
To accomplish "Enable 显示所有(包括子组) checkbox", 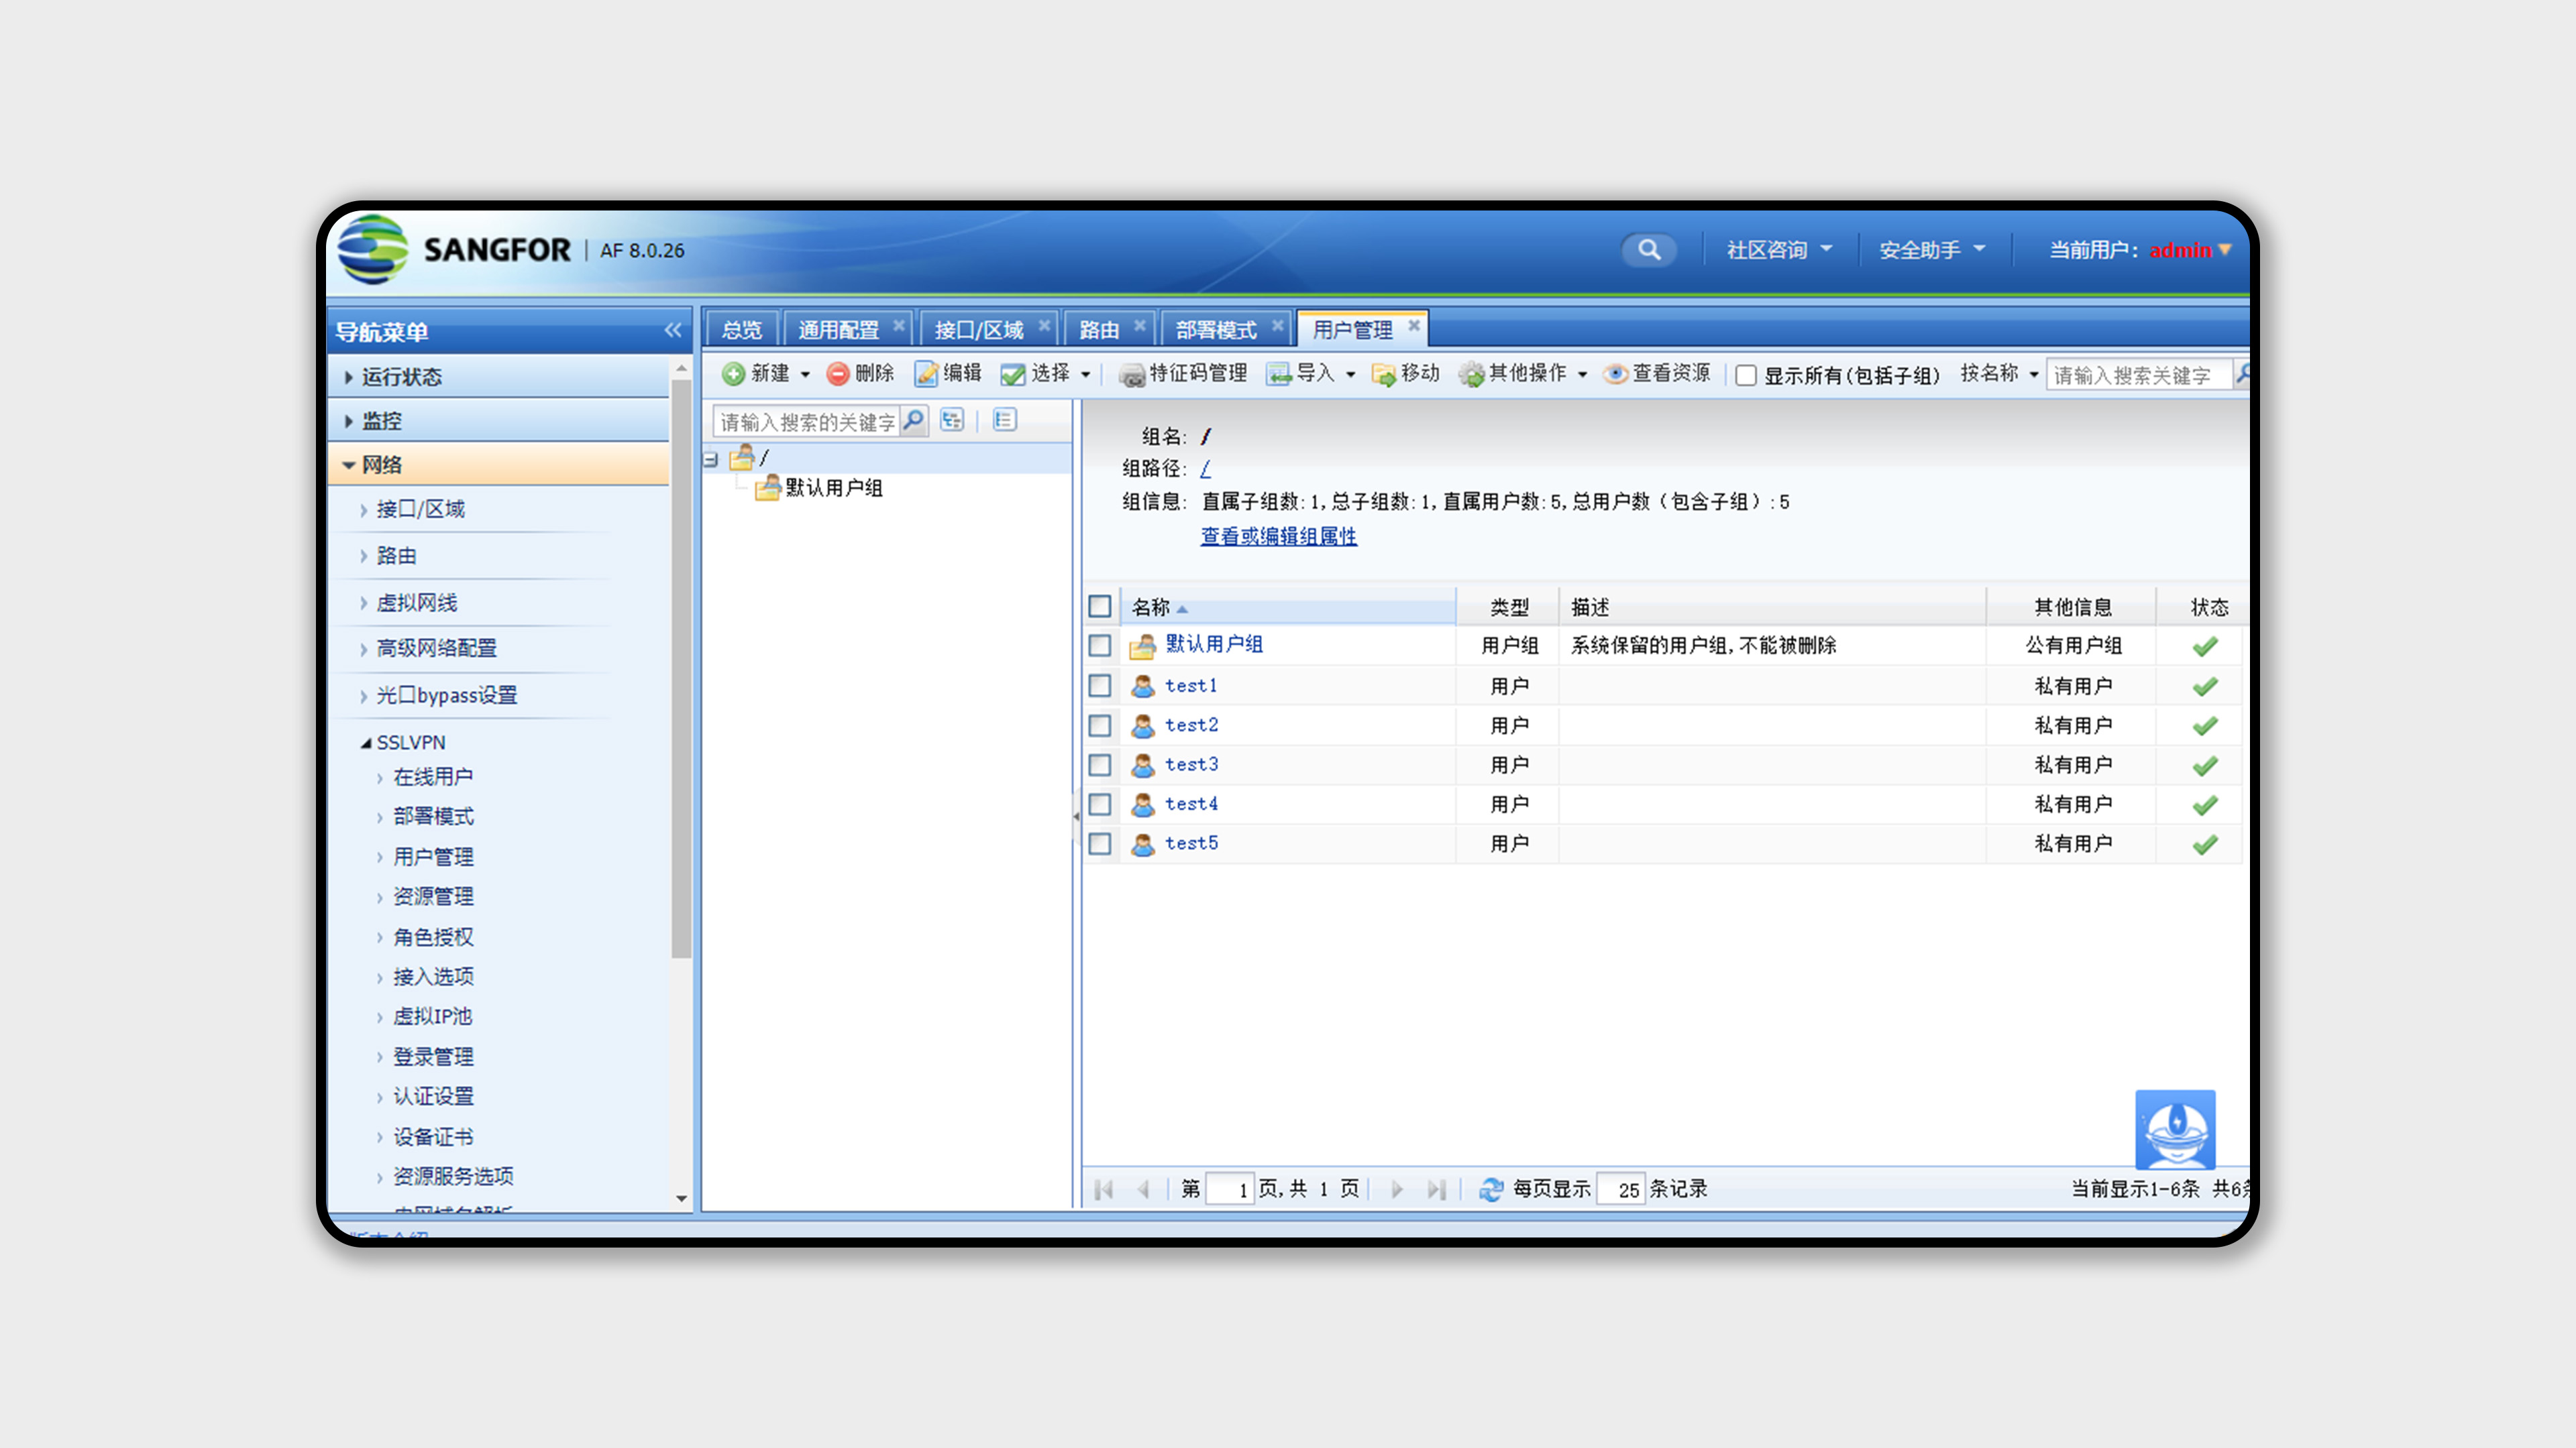I will click(1746, 375).
